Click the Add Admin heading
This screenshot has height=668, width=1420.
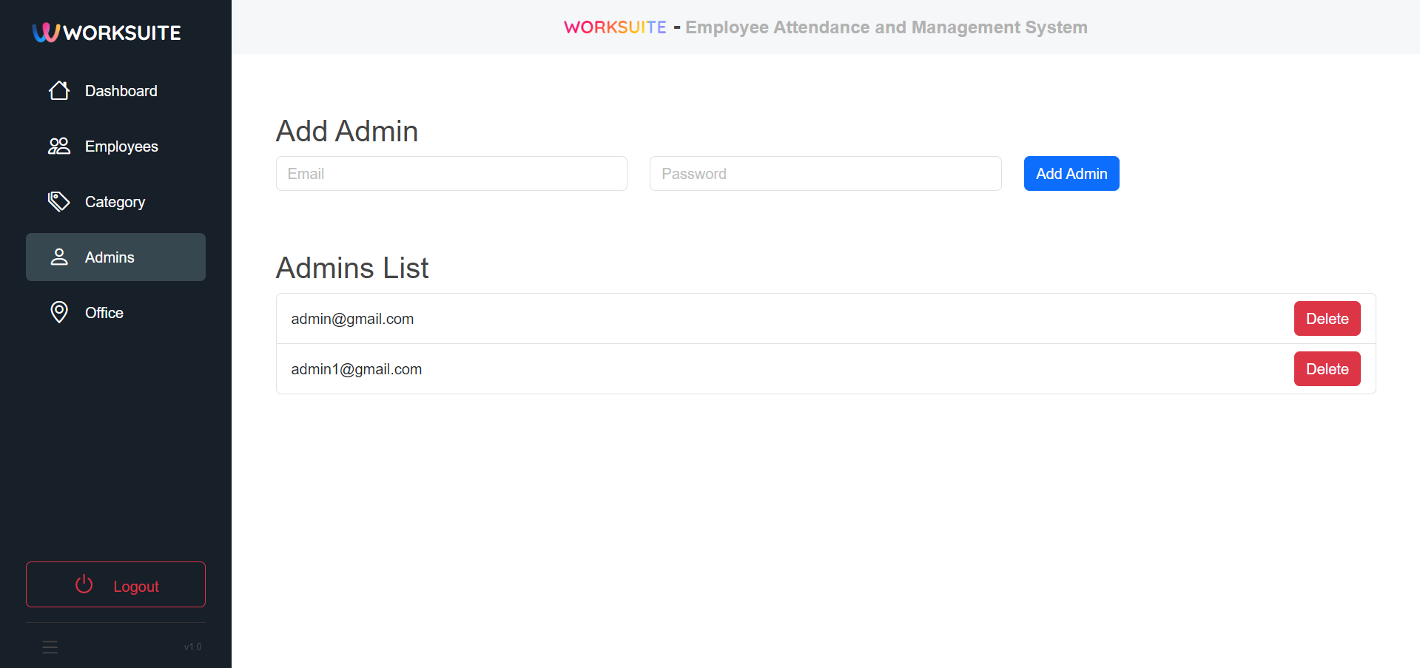(347, 131)
